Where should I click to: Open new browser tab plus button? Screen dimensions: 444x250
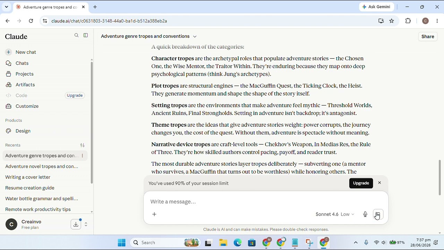[95, 7]
